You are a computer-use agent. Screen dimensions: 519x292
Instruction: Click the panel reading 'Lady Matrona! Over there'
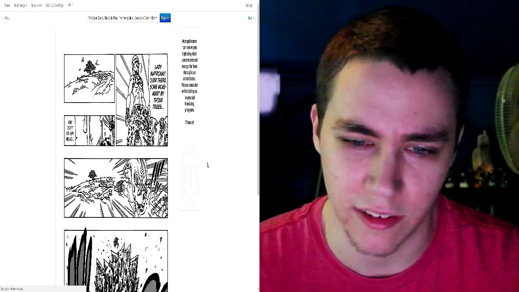pyautogui.click(x=142, y=100)
